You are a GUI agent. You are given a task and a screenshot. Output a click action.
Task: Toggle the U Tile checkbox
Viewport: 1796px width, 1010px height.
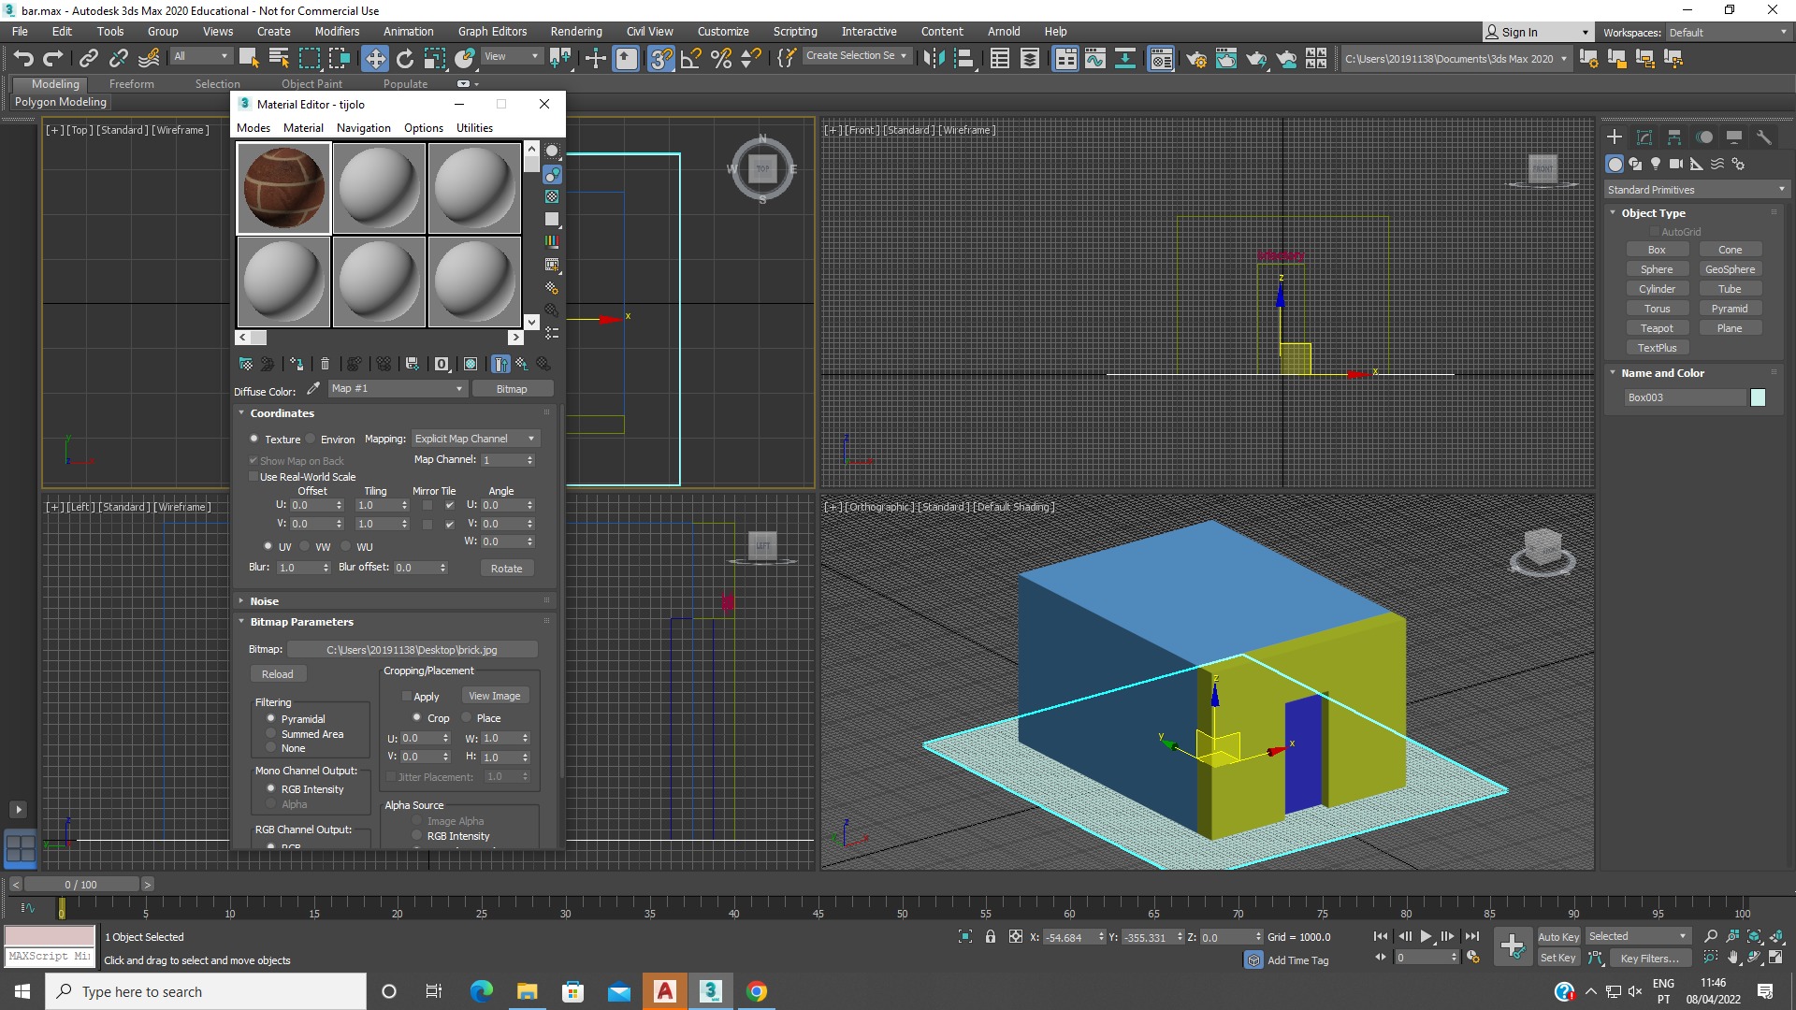[450, 505]
